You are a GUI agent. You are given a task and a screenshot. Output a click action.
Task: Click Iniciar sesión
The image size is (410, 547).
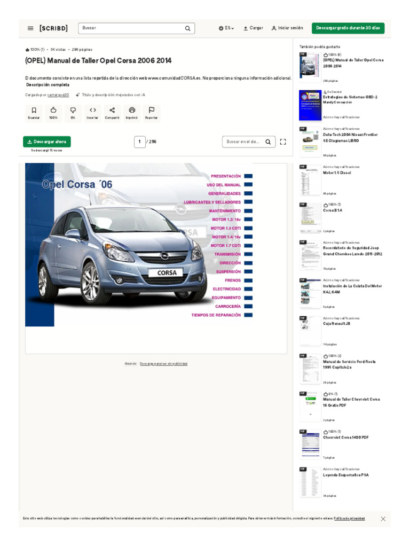287,28
